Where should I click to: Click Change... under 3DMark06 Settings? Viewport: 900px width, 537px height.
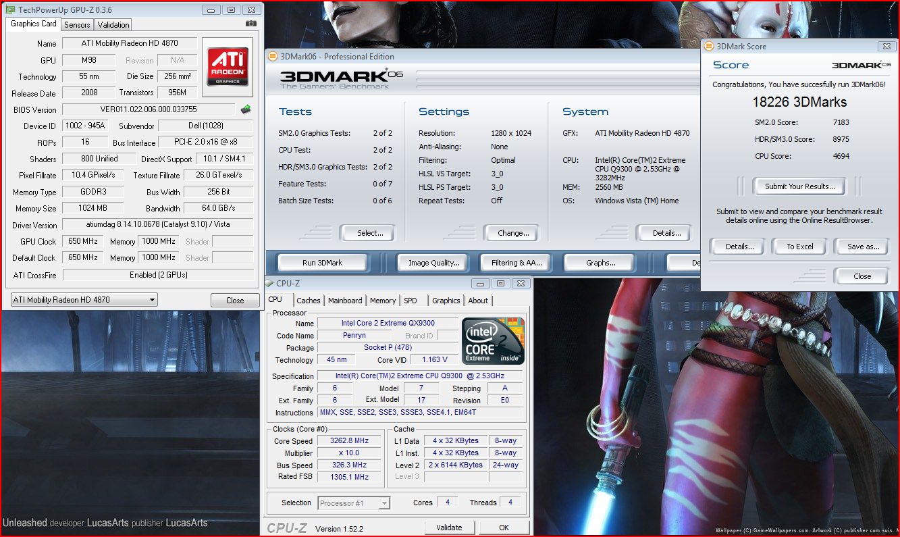pos(510,233)
